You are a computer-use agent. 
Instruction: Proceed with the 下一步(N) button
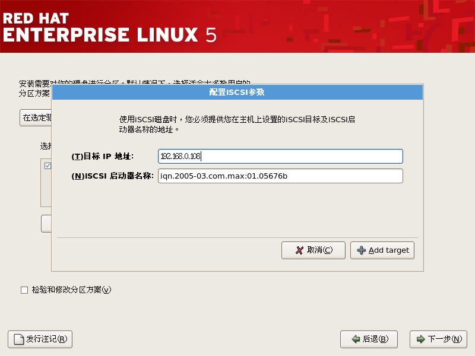pos(438,339)
